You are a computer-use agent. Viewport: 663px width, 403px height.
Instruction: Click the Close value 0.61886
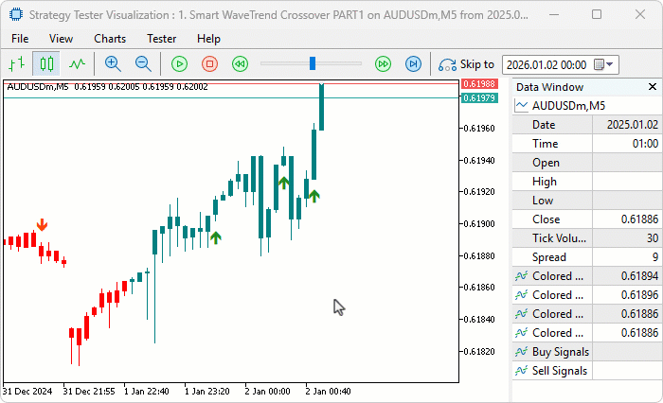coord(639,219)
